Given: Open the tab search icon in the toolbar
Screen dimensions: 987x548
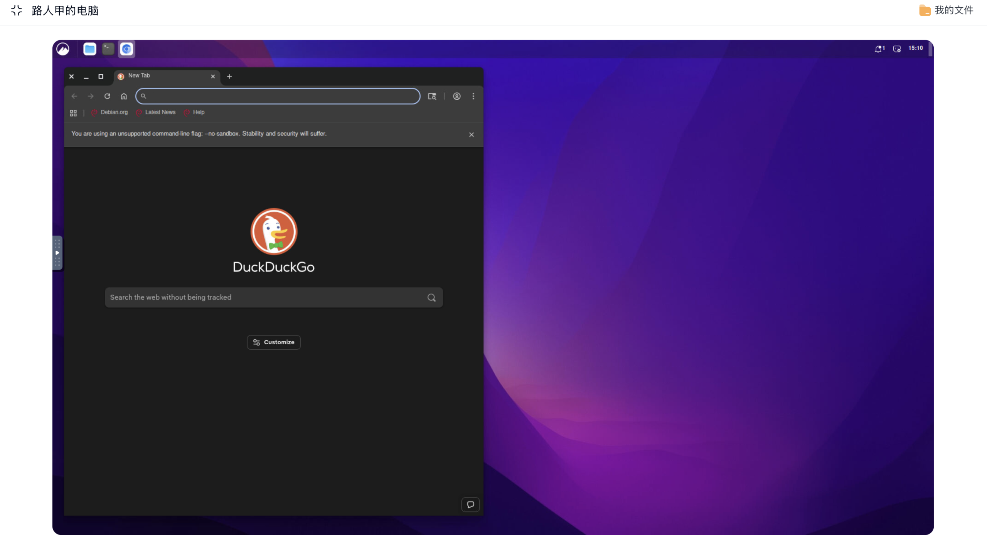Looking at the screenshot, I should [x=432, y=96].
